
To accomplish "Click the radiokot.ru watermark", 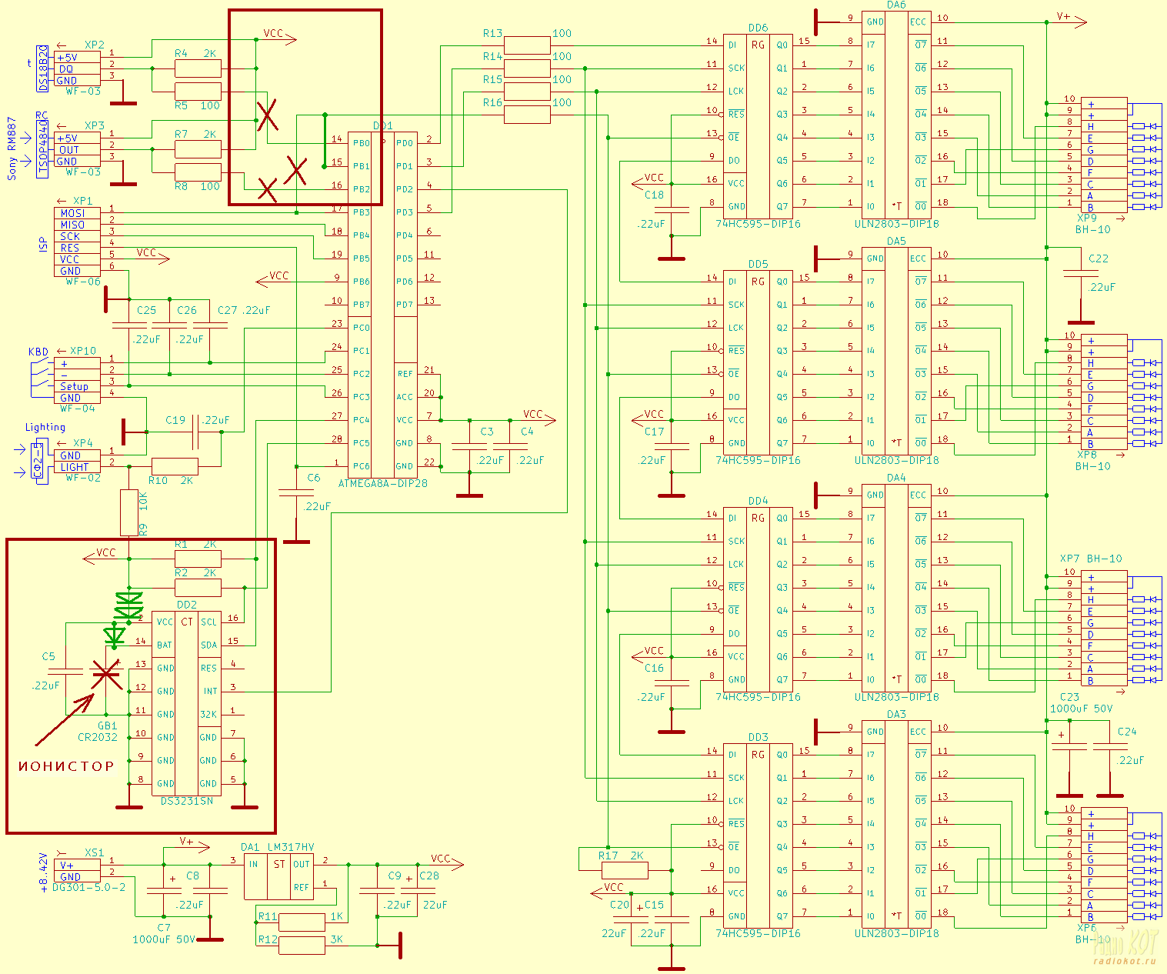I will 1124,961.
